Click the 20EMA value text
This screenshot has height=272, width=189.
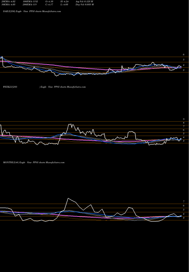coord(8,2)
